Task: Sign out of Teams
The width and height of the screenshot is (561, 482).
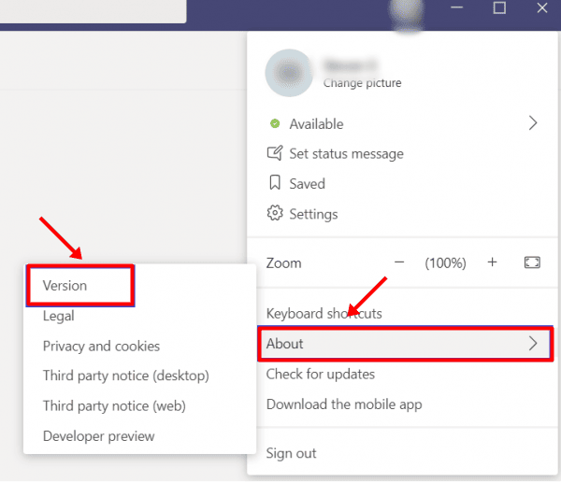Action: click(x=291, y=453)
